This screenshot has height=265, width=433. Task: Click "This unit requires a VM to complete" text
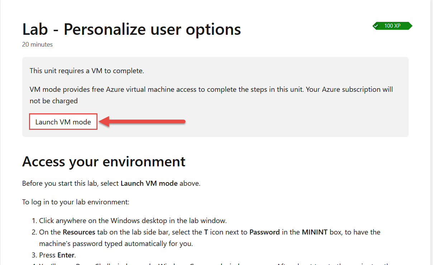click(87, 71)
